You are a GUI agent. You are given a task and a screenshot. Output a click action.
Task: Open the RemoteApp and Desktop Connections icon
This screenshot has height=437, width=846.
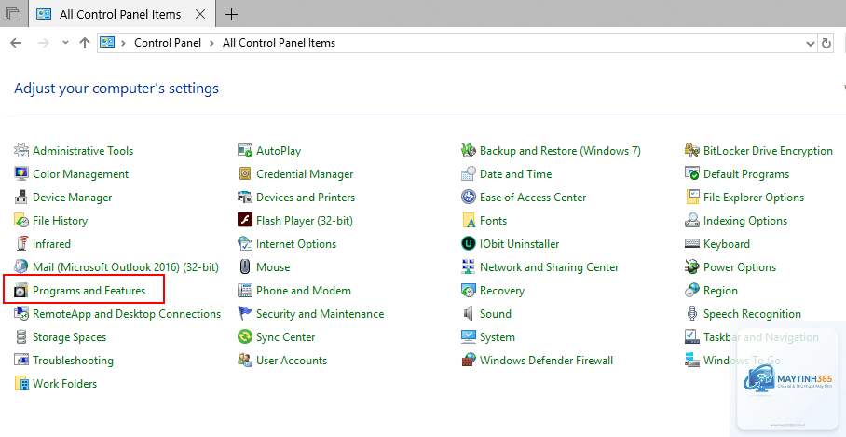click(x=21, y=313)
